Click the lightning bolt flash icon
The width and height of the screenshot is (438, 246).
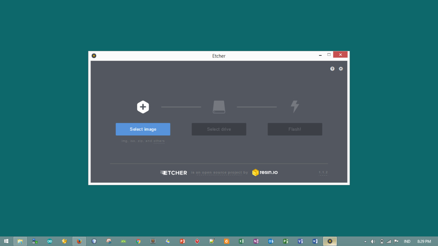(x=295, y=107)
